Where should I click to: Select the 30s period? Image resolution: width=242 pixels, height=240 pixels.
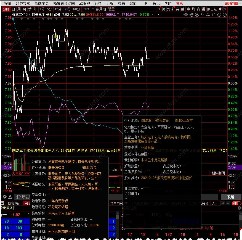tap(86, 9)
